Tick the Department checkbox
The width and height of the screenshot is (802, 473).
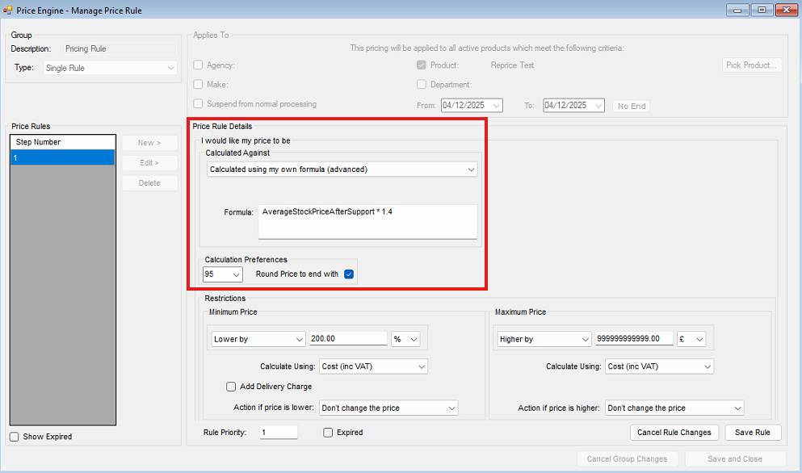[422, 85]
